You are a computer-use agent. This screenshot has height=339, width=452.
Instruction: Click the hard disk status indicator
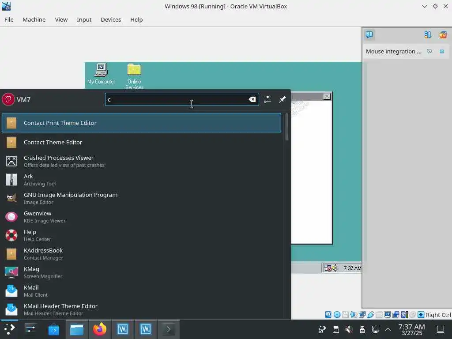328,314
